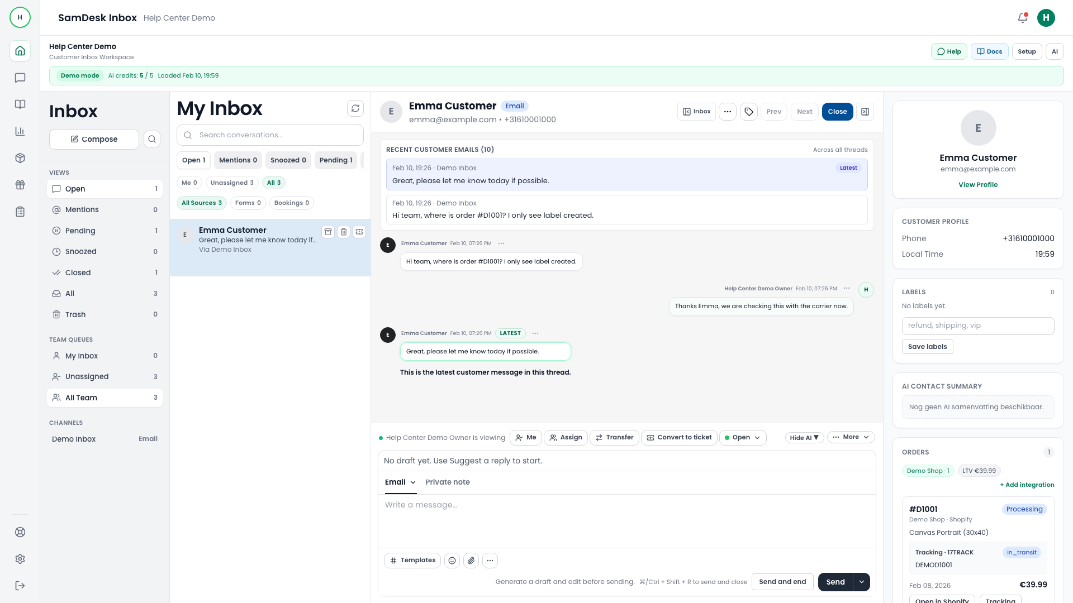Expand the Send button dropdown arrow
Image resolution: width=1073 pixels, height=603 pixels.
861,581
